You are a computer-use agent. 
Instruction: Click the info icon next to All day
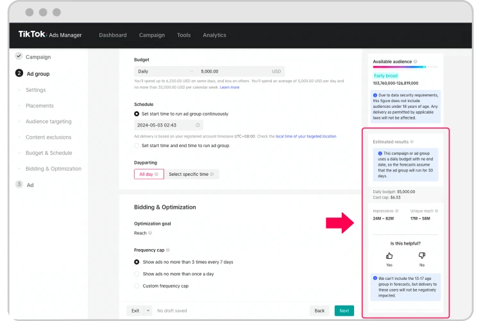pos(156,174)
